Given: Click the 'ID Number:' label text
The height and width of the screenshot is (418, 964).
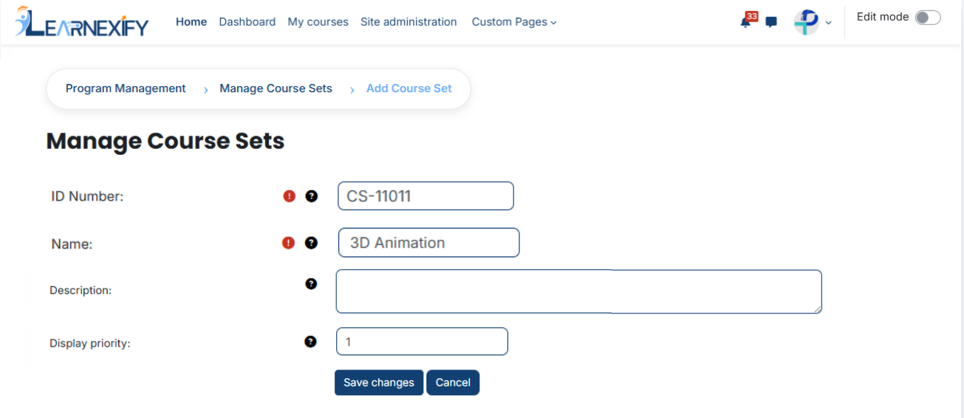Looking at the screenshot, I should point(87,196).
